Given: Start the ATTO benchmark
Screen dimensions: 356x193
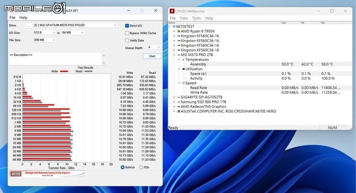Looking at the screenshot, I should point(152,56).
